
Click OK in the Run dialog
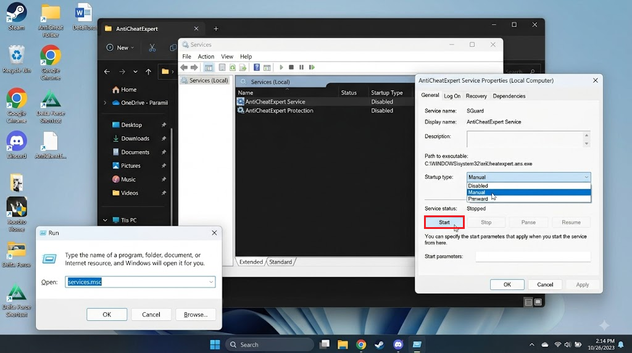point(107,314)
